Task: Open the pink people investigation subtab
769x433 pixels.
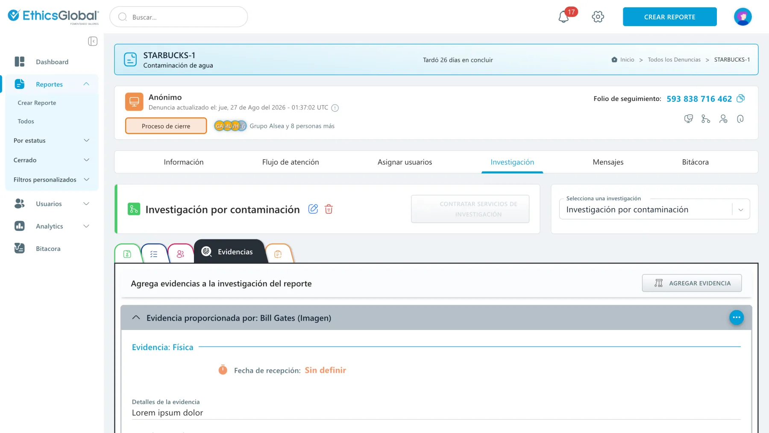Action: click(180, 254)
